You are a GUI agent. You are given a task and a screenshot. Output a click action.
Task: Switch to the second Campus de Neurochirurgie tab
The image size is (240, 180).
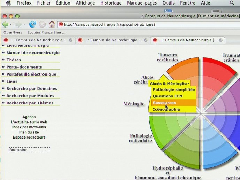pos(113,40)
